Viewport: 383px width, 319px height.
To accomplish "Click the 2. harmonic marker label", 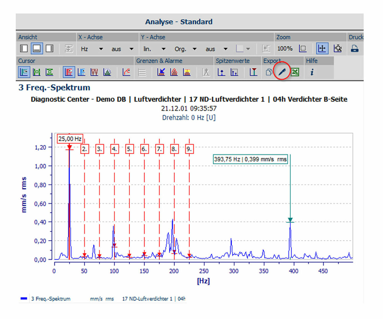I will click(x=85, y=149).
